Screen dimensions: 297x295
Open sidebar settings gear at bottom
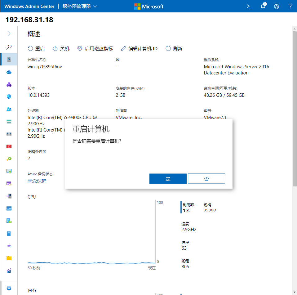click(9, 288)
